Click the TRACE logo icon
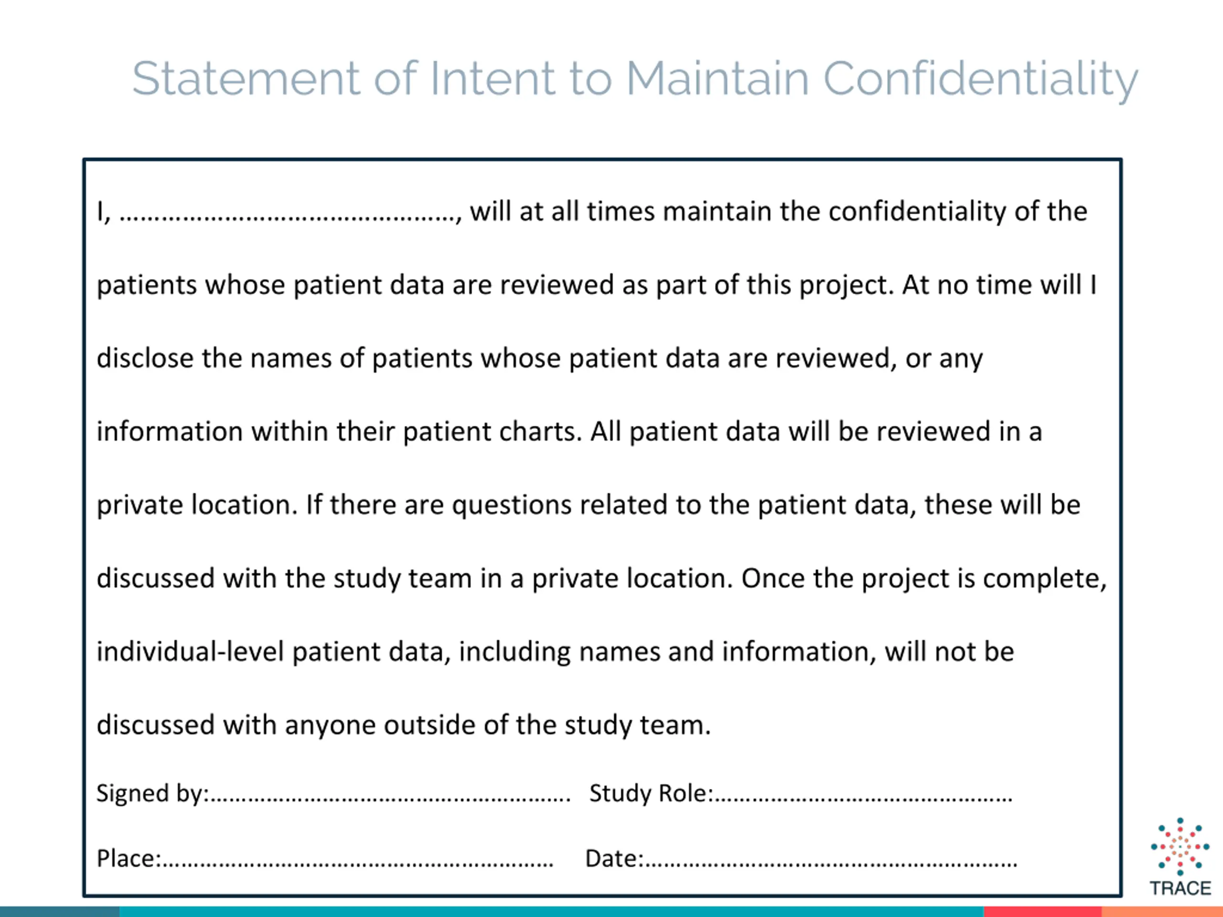This screenshot has width=1223, height=917. pyautogui.click(x=1180, y=846)
